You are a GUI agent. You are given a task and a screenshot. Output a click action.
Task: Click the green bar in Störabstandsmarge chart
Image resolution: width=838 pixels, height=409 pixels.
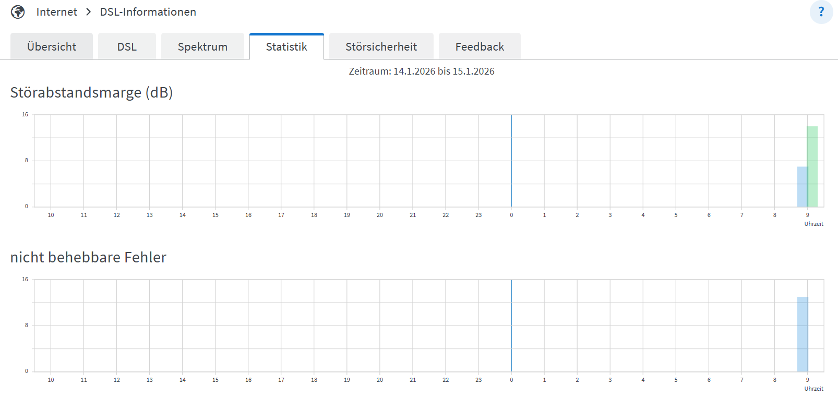pyautogui.click(x=812, y=167)
